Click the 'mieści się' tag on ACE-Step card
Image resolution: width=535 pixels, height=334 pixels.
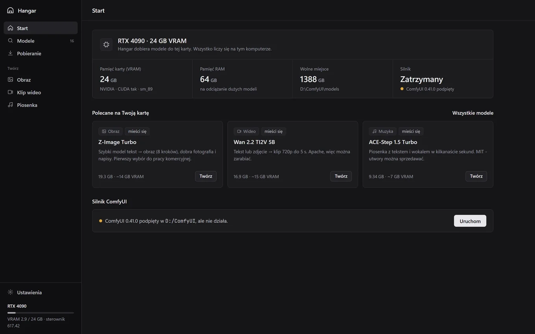pyautogui.click(x=411, y=131)
